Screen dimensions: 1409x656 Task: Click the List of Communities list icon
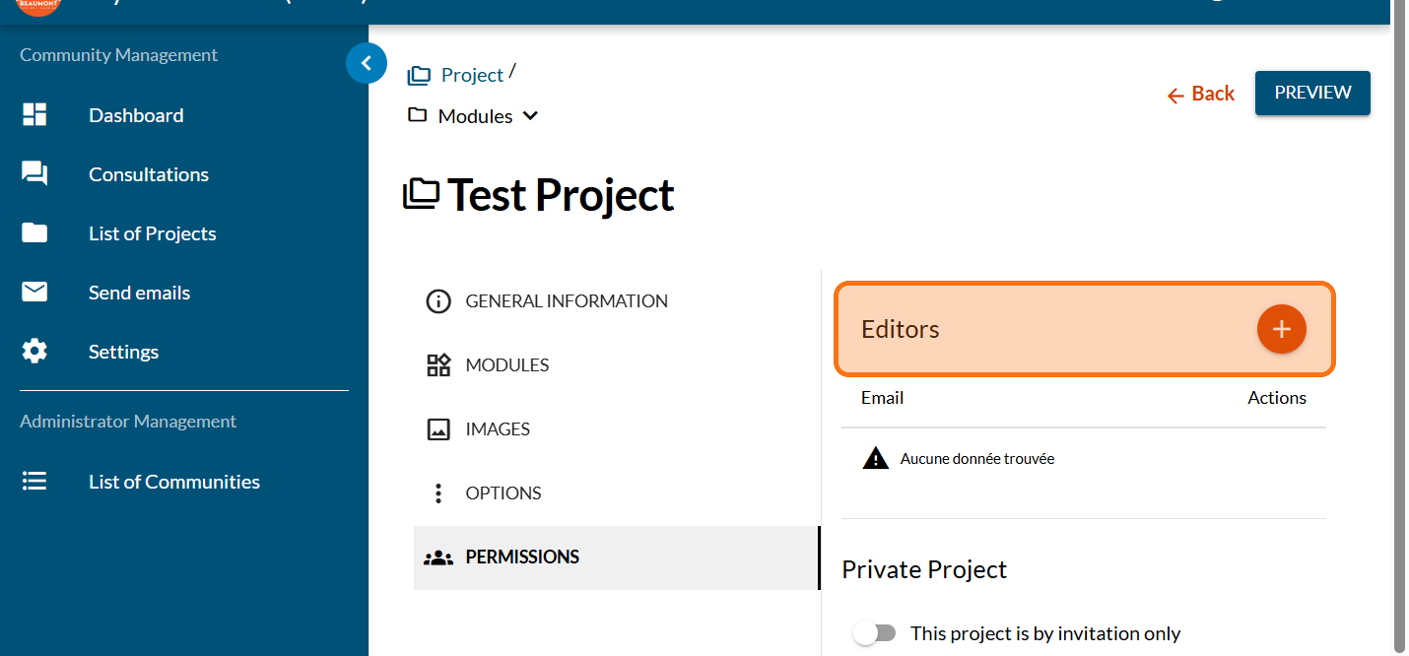(34, 482)
